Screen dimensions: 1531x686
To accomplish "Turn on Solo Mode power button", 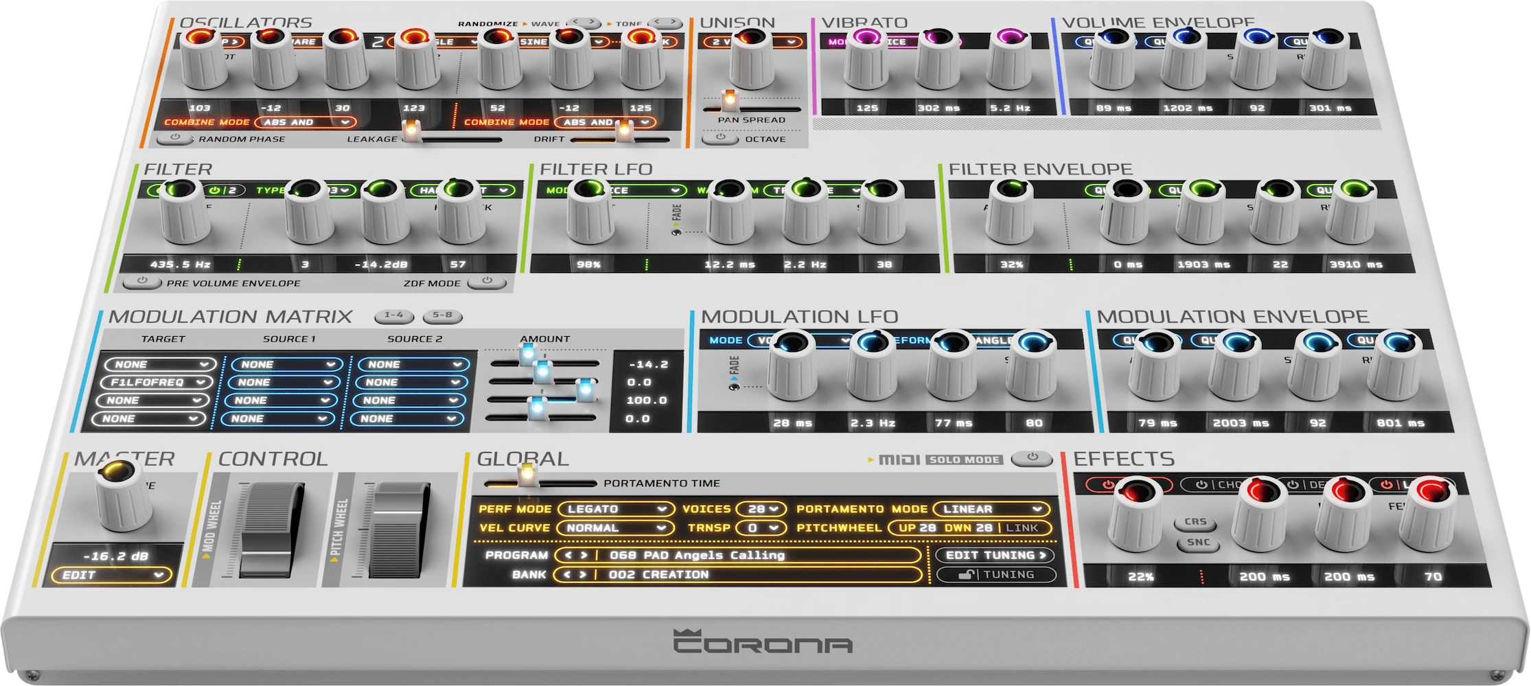I will tap(1032, 458).
